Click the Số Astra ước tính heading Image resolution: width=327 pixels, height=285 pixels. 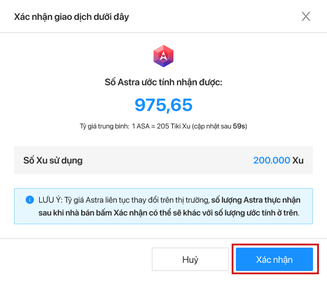[163, 82]
